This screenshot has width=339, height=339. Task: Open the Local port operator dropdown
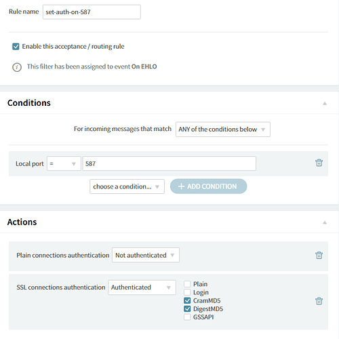pos(64,163)
